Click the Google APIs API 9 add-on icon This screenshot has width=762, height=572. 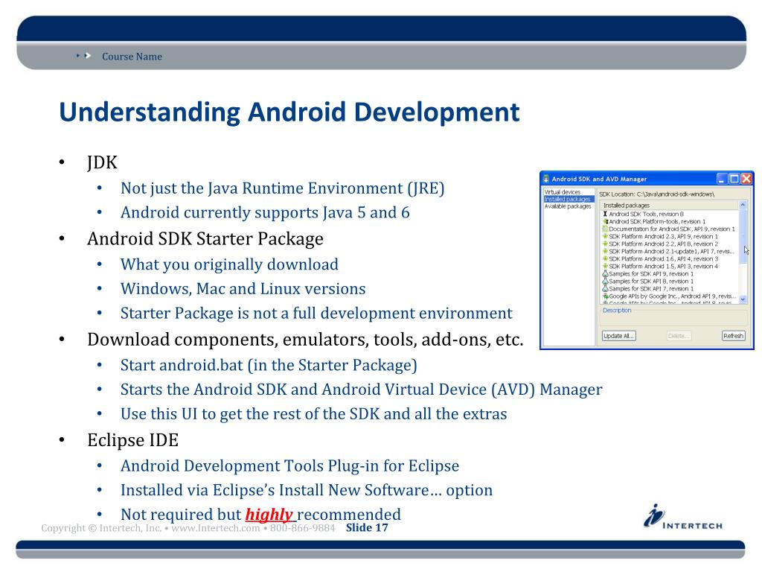[x=606, y=296]
